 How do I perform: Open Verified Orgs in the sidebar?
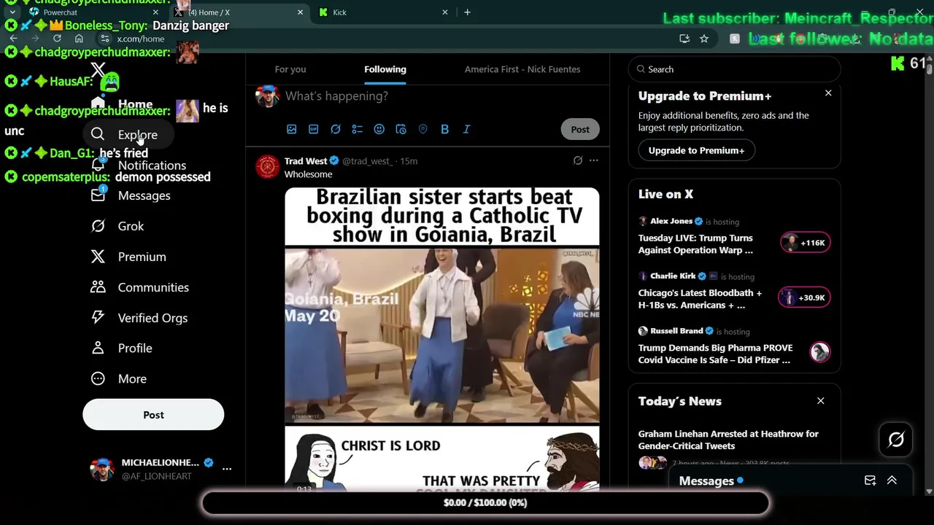coord(139,318)
